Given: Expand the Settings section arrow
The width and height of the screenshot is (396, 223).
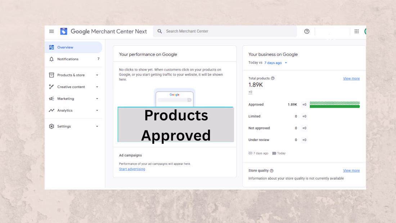Looking at the screenshot, I should click(97, 126).
